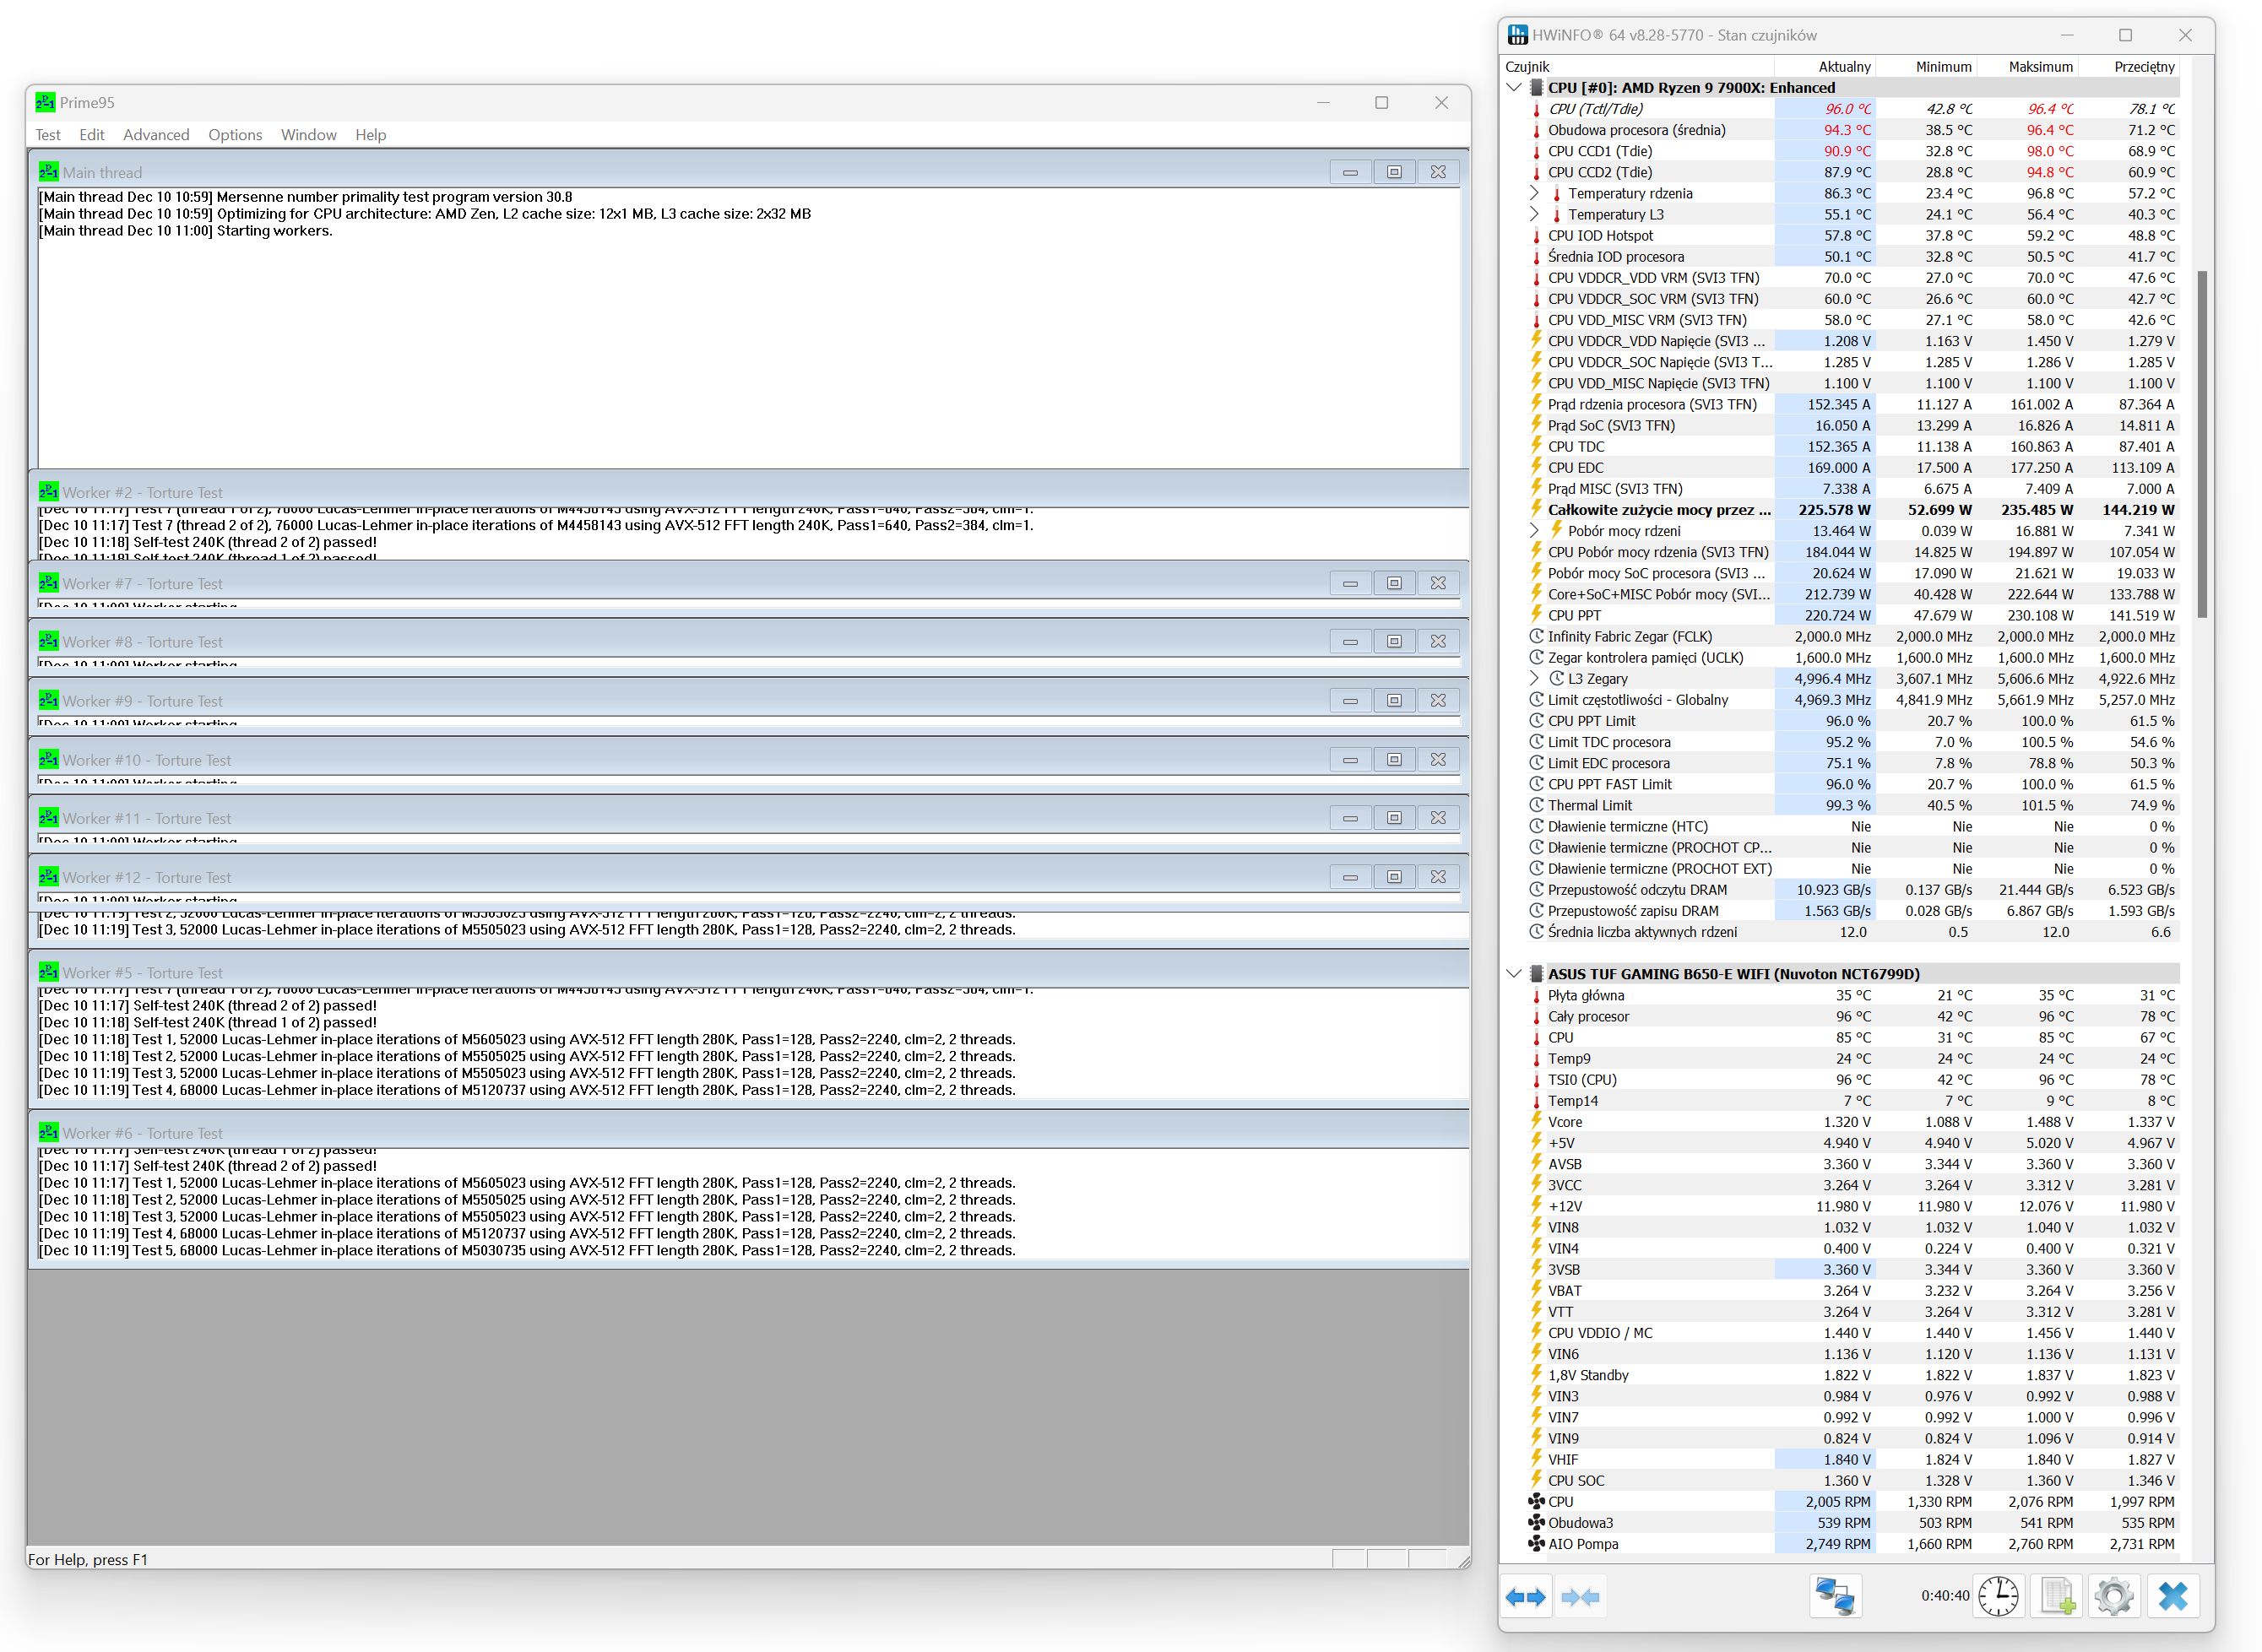Click the expand-layout blue arrows button
Viewport: 2262px width, 1652px height.
[x=1525, y=1597]
